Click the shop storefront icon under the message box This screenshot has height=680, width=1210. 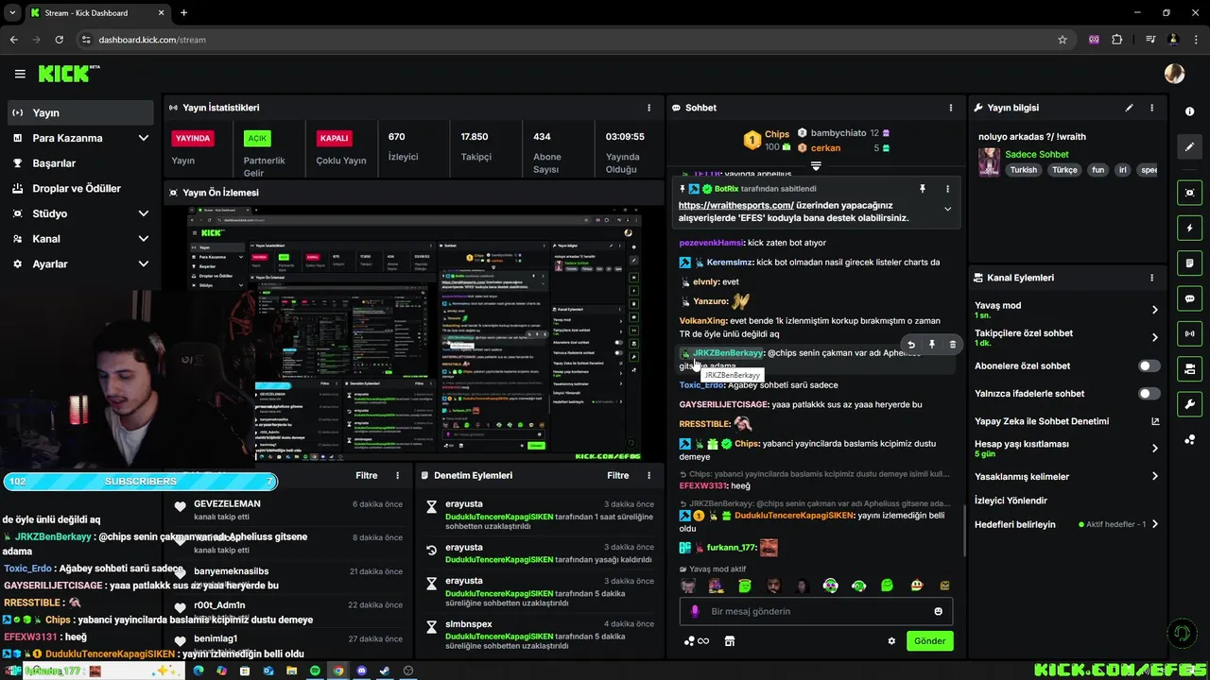(x=729, y=641)
